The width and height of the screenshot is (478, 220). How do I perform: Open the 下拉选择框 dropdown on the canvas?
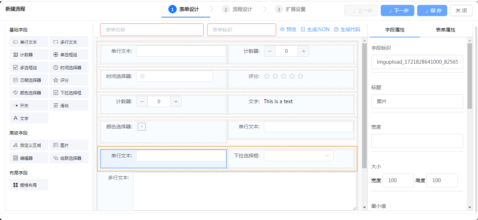pyautogui.click(x=298, y=156)
